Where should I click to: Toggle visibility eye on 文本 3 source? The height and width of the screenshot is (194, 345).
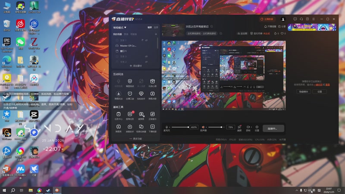point(146,56)
